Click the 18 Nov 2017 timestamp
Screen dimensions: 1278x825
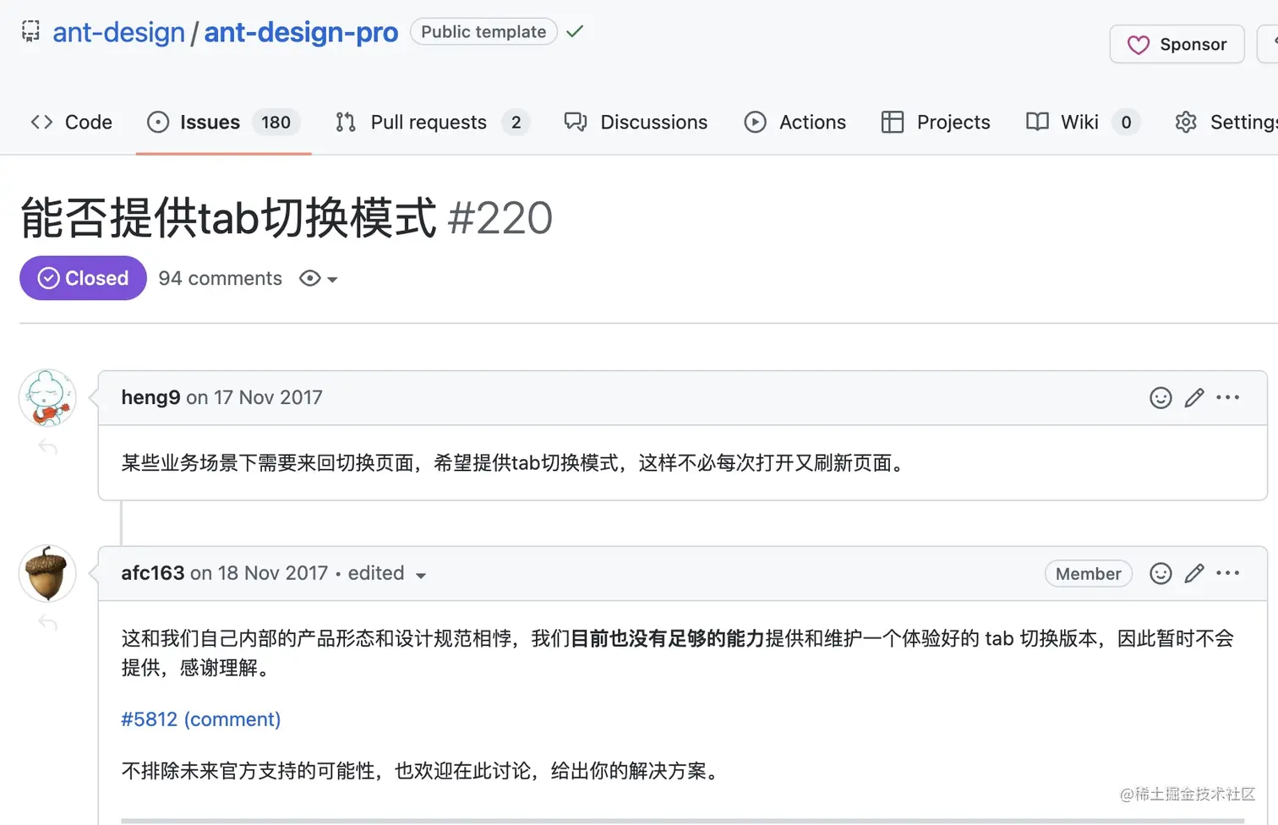click(273, 573)
